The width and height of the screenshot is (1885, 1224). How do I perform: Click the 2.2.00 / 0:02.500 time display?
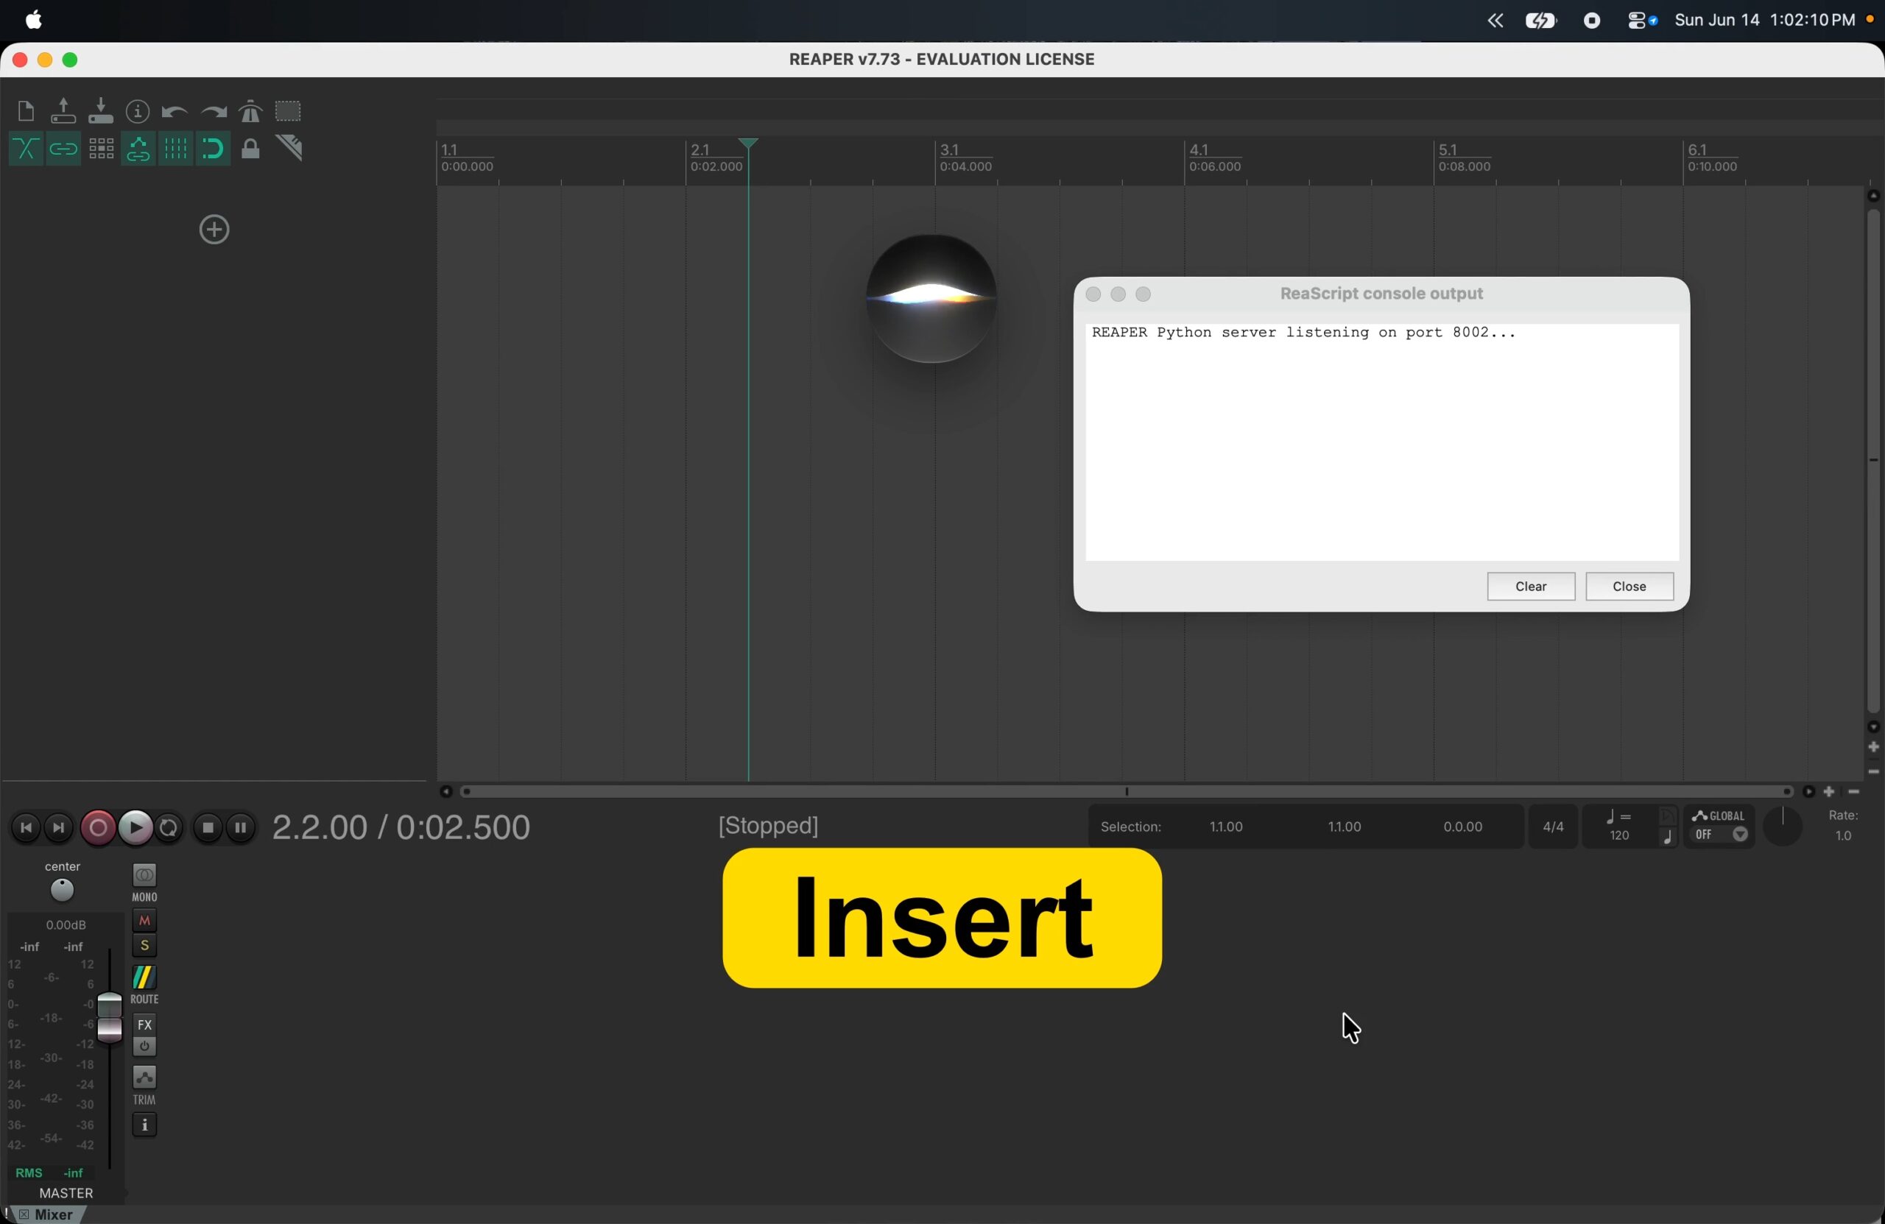click(x=401, y=827)
